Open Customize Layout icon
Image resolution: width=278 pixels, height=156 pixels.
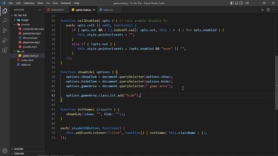[247, 3]
